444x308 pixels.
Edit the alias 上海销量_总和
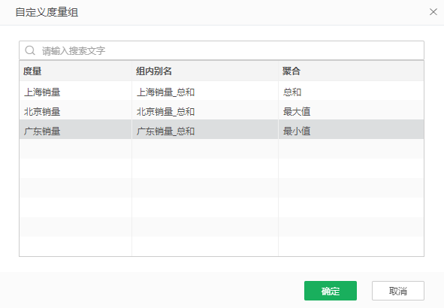click(x=165, y=92)
